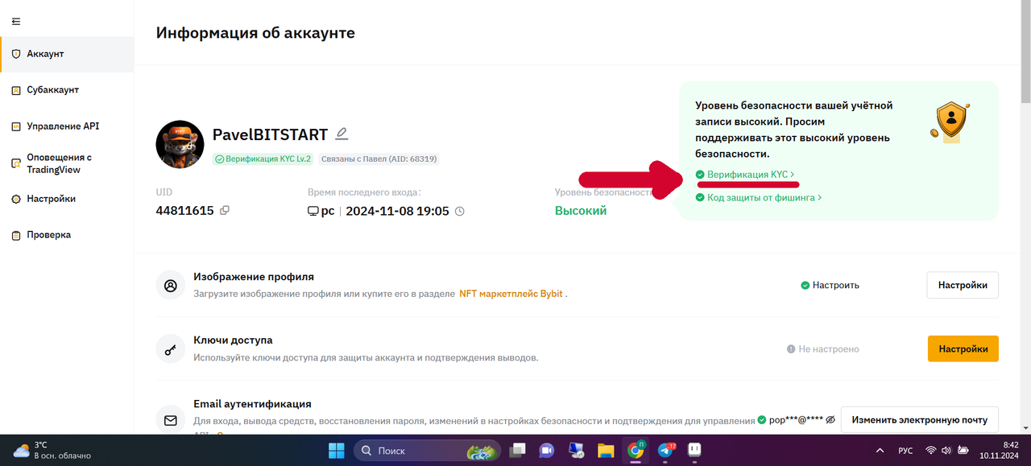Open volume speaker tray icon
This screenshot has width=1031, height=466.
946,451
